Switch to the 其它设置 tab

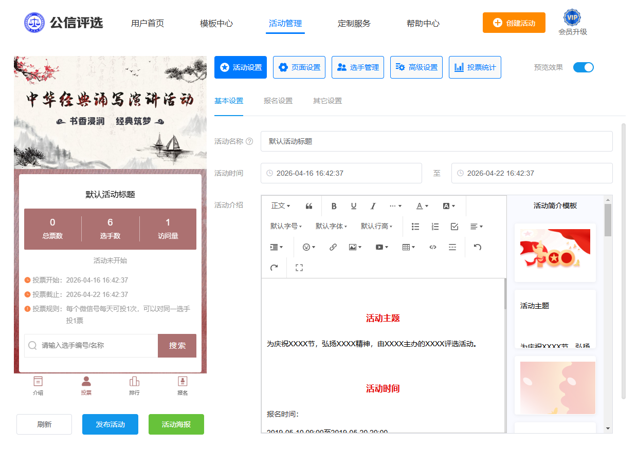[327, 101]
